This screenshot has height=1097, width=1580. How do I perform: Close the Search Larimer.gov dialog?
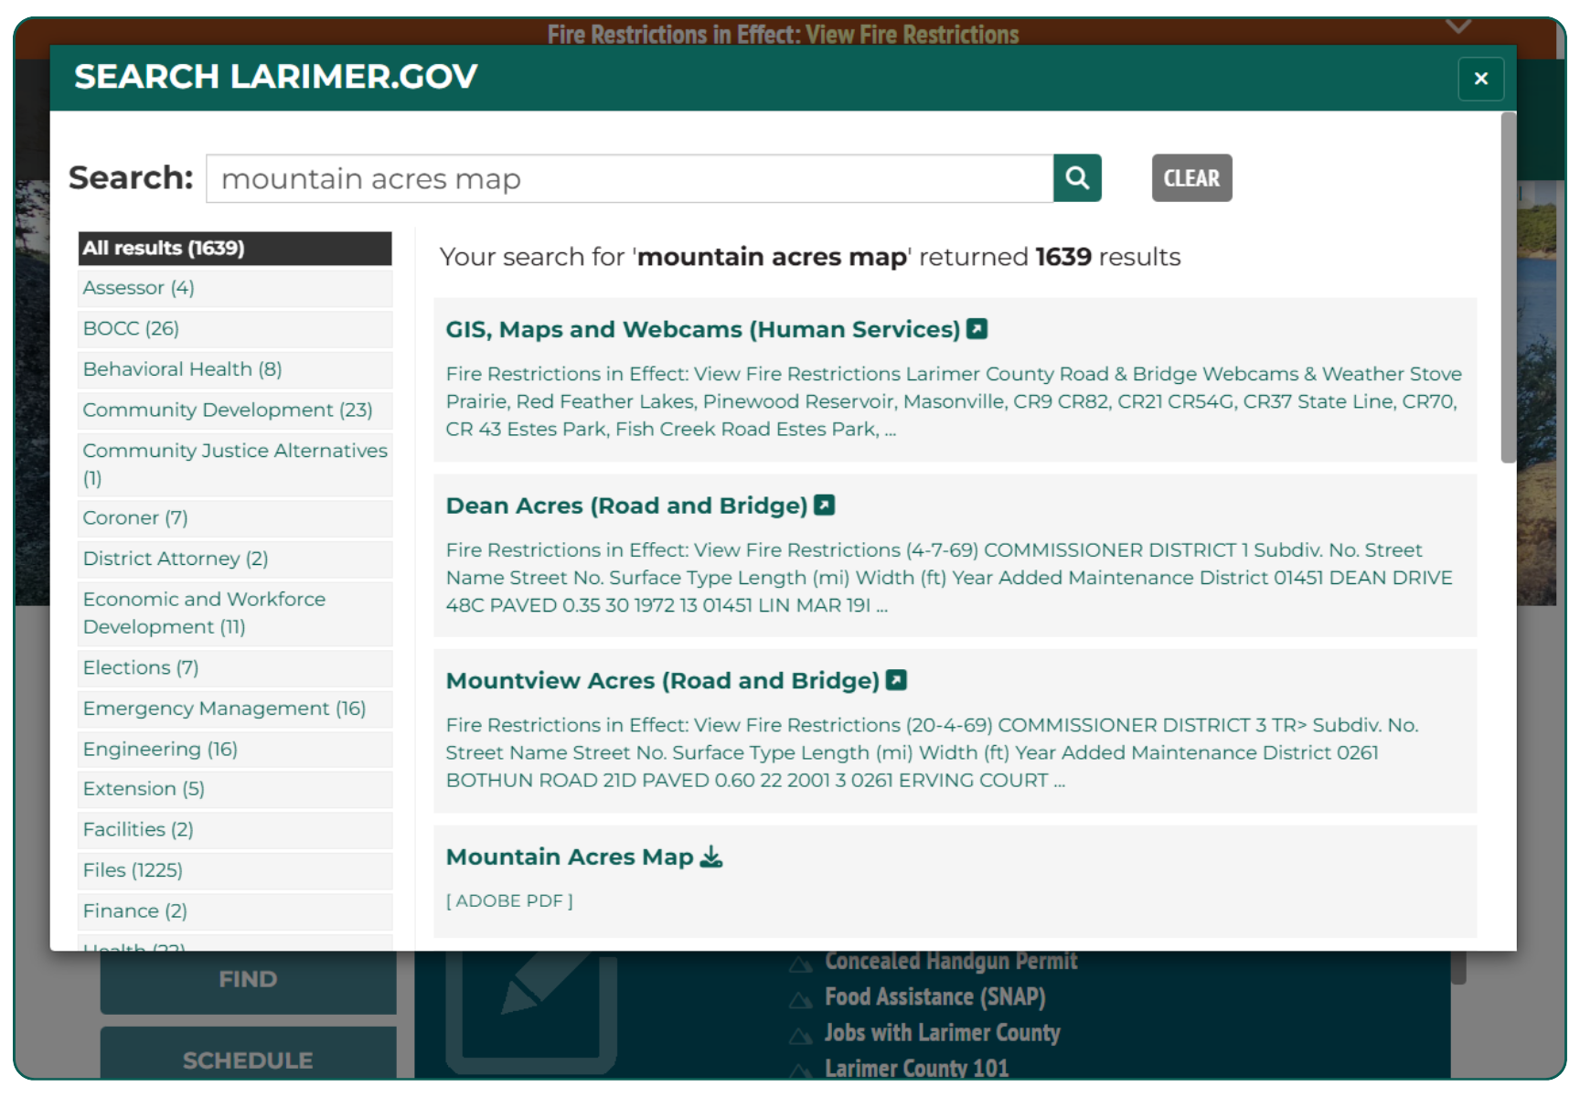point(1480,79)
